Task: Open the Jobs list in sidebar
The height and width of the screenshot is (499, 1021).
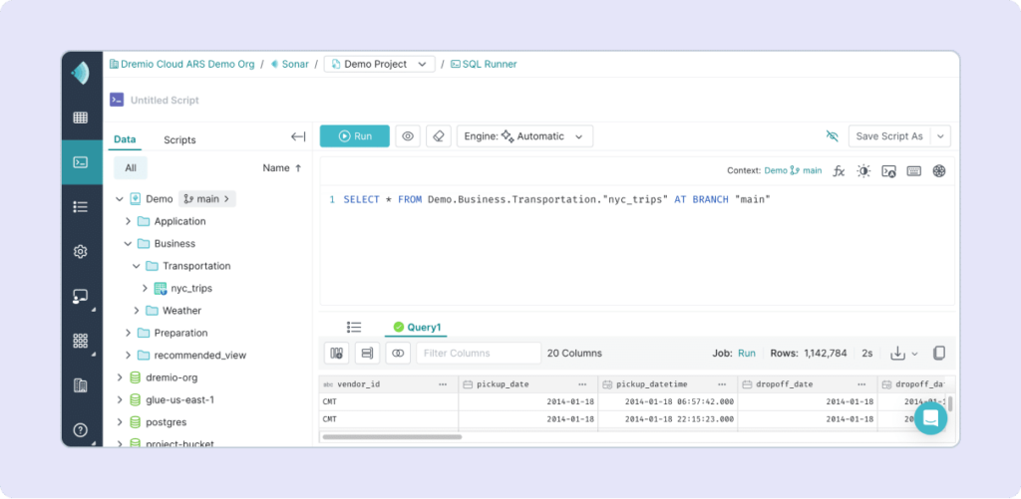Action: tap(81, 207)
